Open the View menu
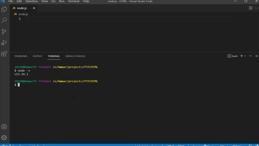This screenshot has height=146, width=259. [x=45, y=1]
